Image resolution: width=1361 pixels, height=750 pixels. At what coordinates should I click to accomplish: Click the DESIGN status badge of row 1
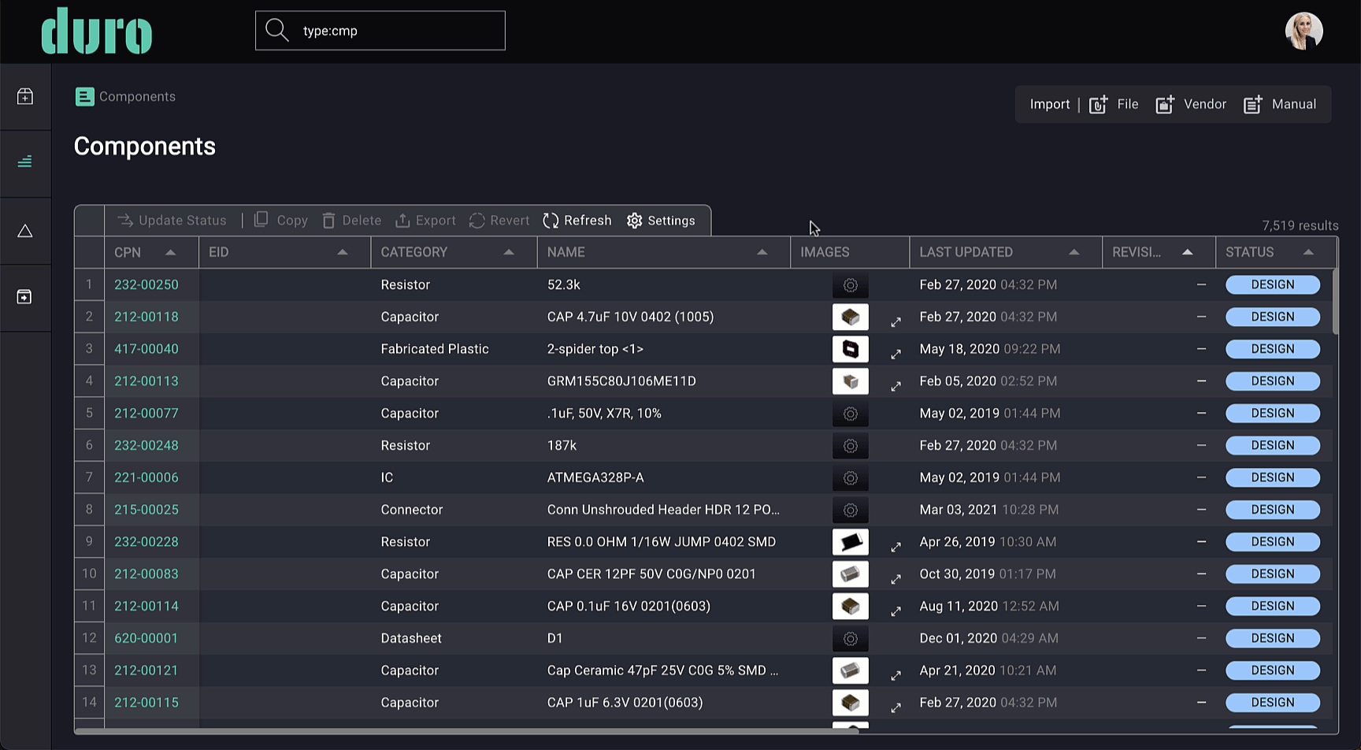click(1273, 284)
